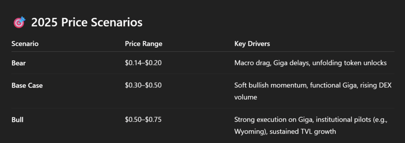Click the Key Drivers column header
The height and width of the screenshot is (143, 405).
[252, 44]
